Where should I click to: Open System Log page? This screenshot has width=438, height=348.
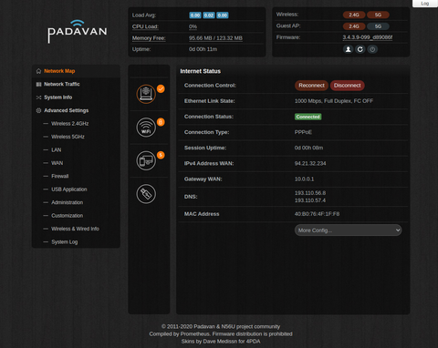(65, 242)
